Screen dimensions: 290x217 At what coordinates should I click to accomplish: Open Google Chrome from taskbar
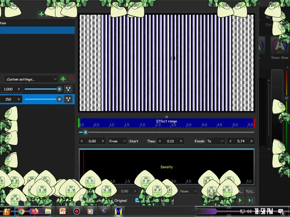point(21,211)
